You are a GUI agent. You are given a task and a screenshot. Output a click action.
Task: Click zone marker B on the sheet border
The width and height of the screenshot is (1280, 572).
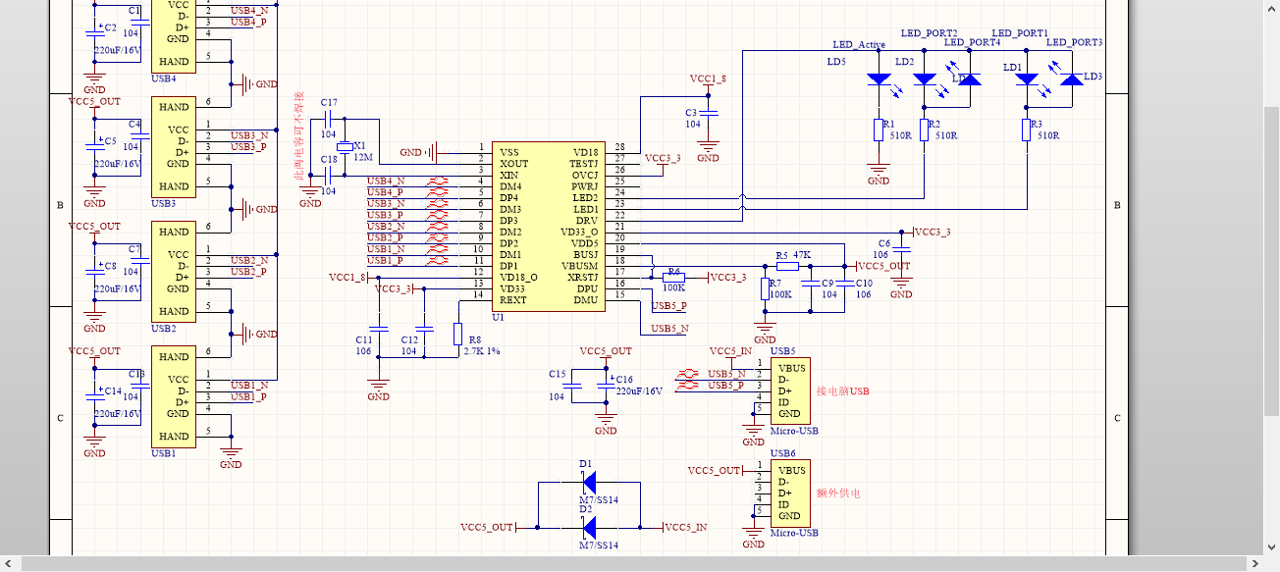click(x=59, y=206)
